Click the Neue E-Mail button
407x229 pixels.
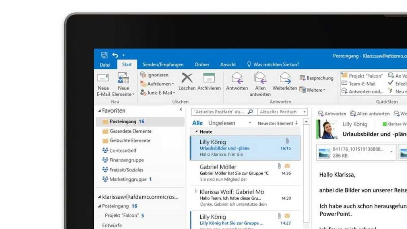click(103, 85)
